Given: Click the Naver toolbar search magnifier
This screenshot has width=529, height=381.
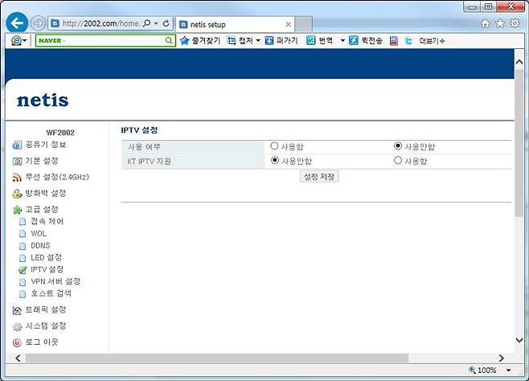Looking at the screenshot, I should coord(169,41).
